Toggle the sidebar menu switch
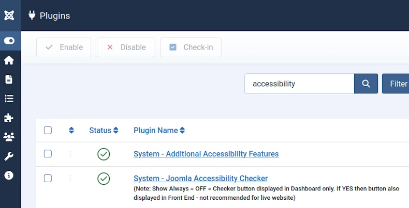Image resolution: width=409 pixels, height=208 pixels. pyautogui.click(x=9, y=40)
